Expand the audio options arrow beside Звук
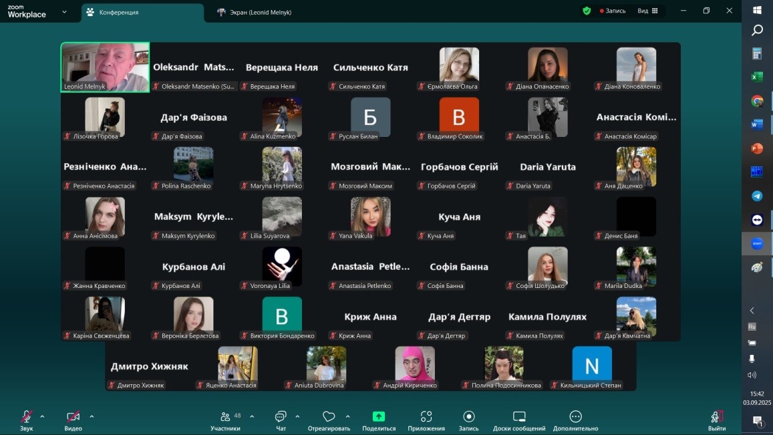 42,416
